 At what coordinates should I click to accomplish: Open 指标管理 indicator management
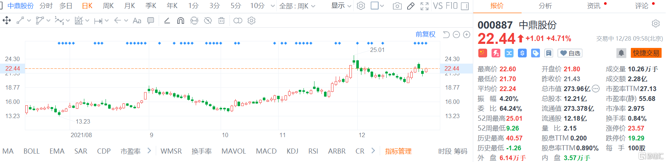tap(398, 151)
